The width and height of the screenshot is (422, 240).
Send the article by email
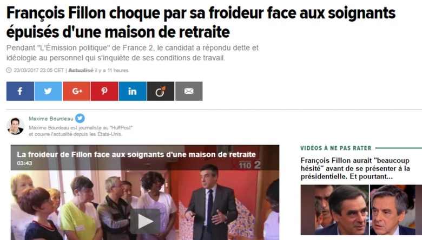point(189,91)
